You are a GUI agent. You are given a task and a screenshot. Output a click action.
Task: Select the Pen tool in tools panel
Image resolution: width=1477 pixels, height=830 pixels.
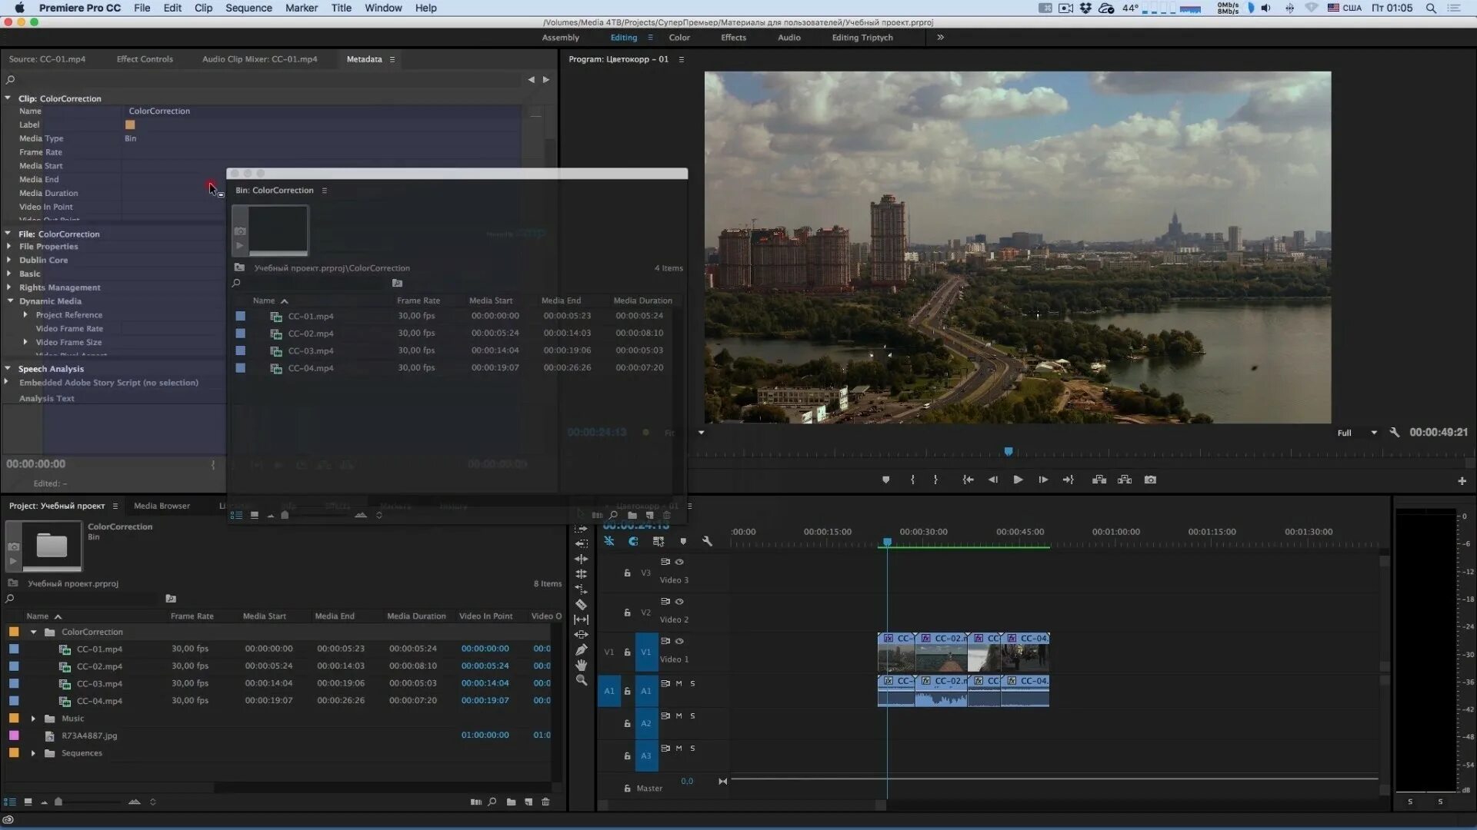point(582,650)
